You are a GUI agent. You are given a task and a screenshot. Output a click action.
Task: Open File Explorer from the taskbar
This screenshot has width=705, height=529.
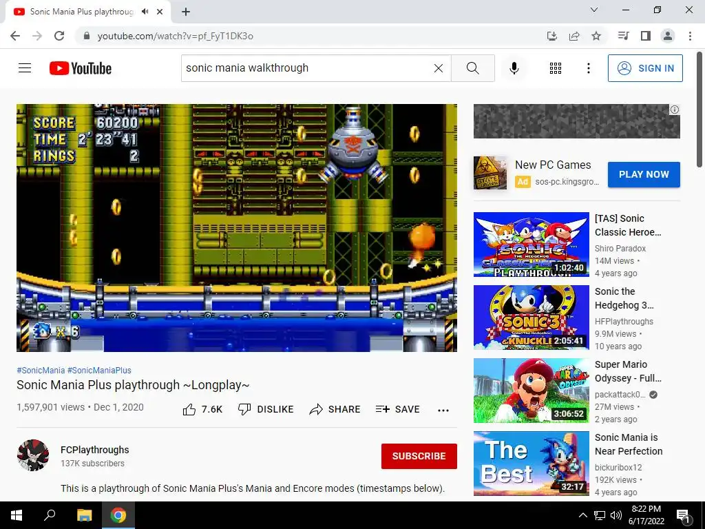click(84, 515)
